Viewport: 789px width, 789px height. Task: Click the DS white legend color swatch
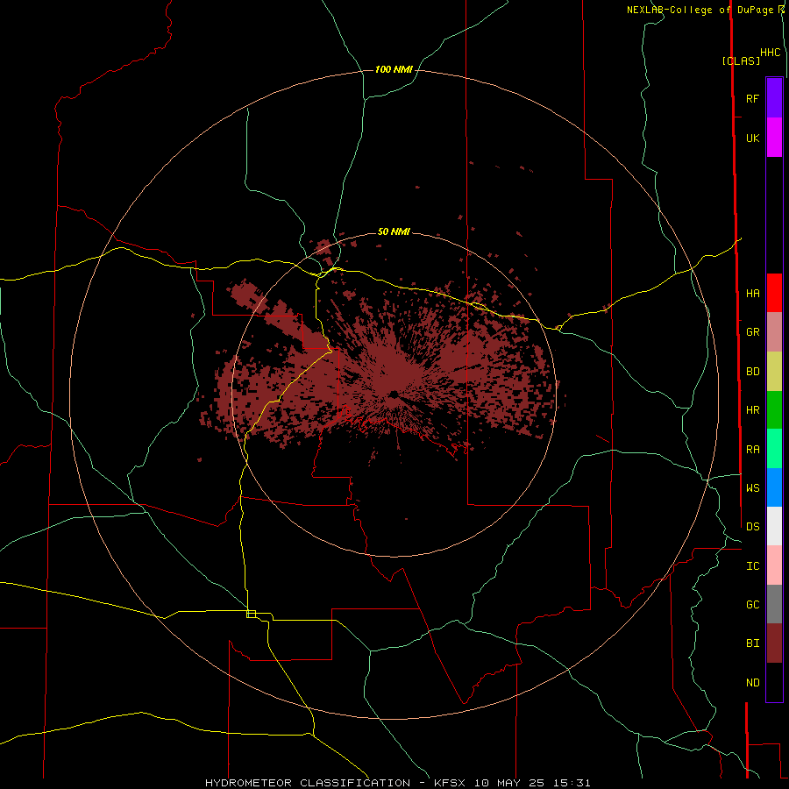click(x=774, y=526)
